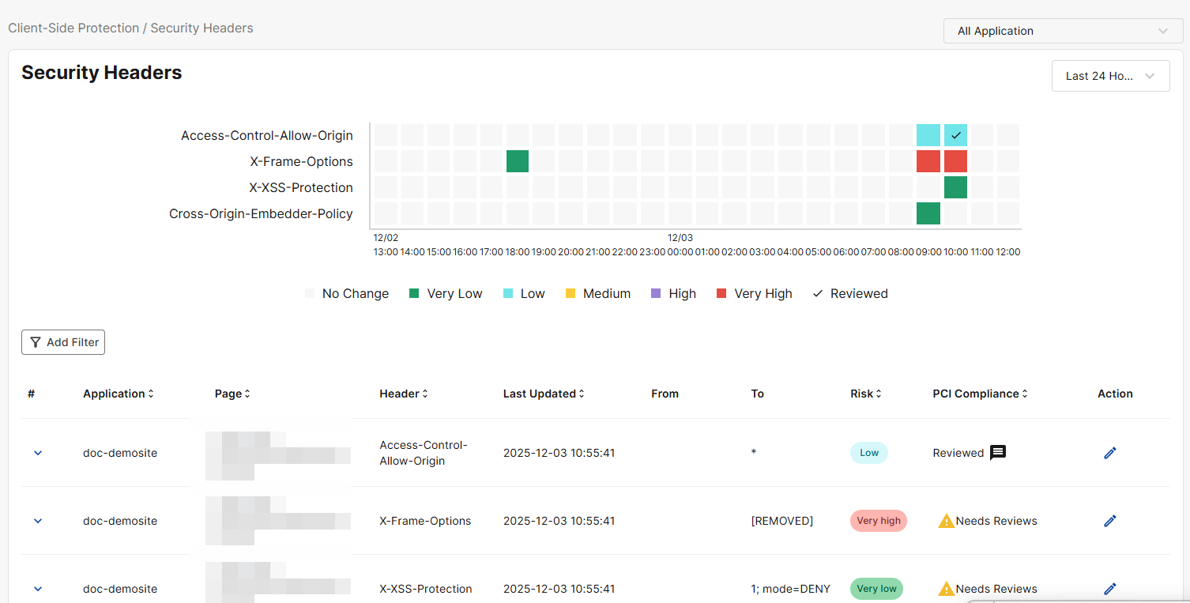Click Security Headers in the breadcrumb
Screen dimensions: 1190x603
pyautogui.click(x=201, y=28)
